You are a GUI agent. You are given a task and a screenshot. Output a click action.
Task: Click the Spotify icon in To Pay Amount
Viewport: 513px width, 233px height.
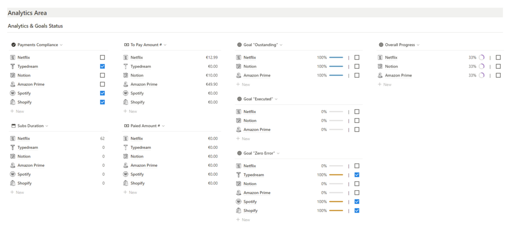coord(126,93)
